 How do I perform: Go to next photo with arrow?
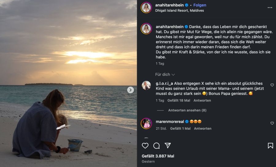[x=131, y=90]
